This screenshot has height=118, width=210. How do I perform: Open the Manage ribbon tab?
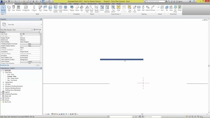coord(76,4)
